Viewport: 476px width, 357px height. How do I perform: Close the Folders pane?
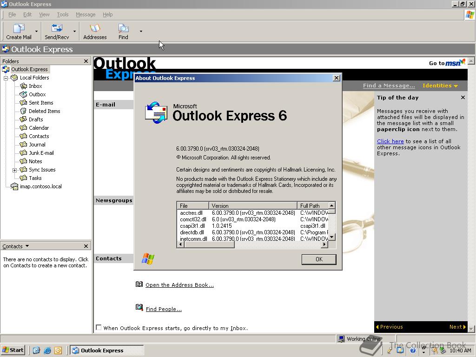point(86,61)
